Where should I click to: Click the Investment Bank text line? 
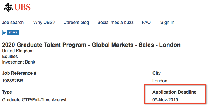pyautogui.click(x=19, y=62)
